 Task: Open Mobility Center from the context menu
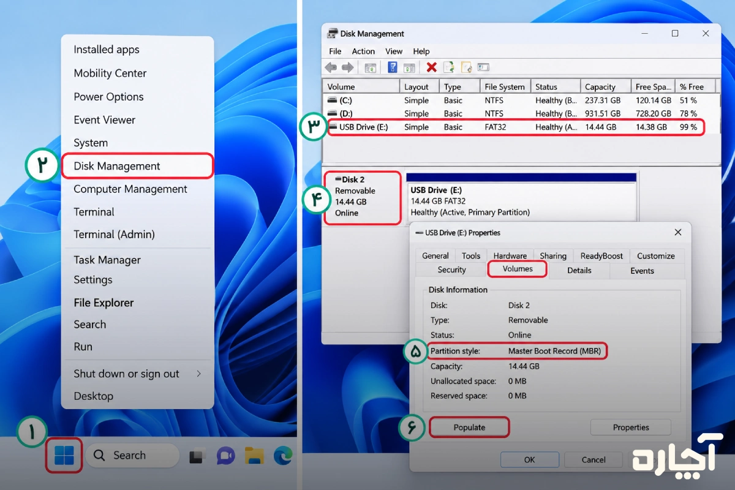tap(110, 73)
